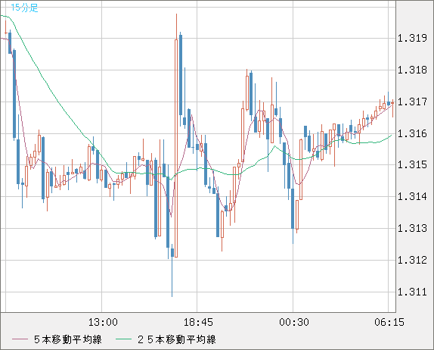Click the 25本移動平均線 legend label
The width and height of the screenshot is (434, 350).
(177, 339)
